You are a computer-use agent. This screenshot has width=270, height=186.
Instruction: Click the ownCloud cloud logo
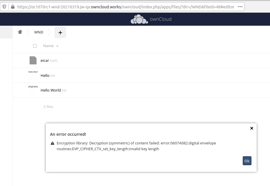pos(139,19)
